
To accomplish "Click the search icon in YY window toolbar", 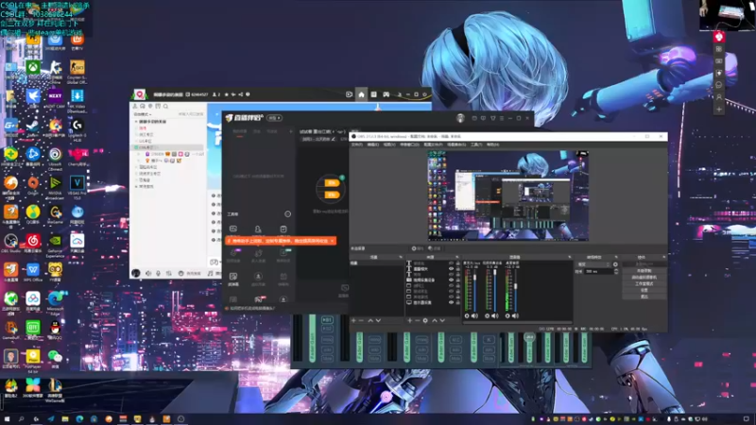I will (166, 106).
